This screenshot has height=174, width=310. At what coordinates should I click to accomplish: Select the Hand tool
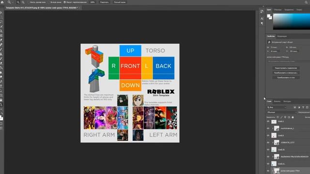point(1,100)
